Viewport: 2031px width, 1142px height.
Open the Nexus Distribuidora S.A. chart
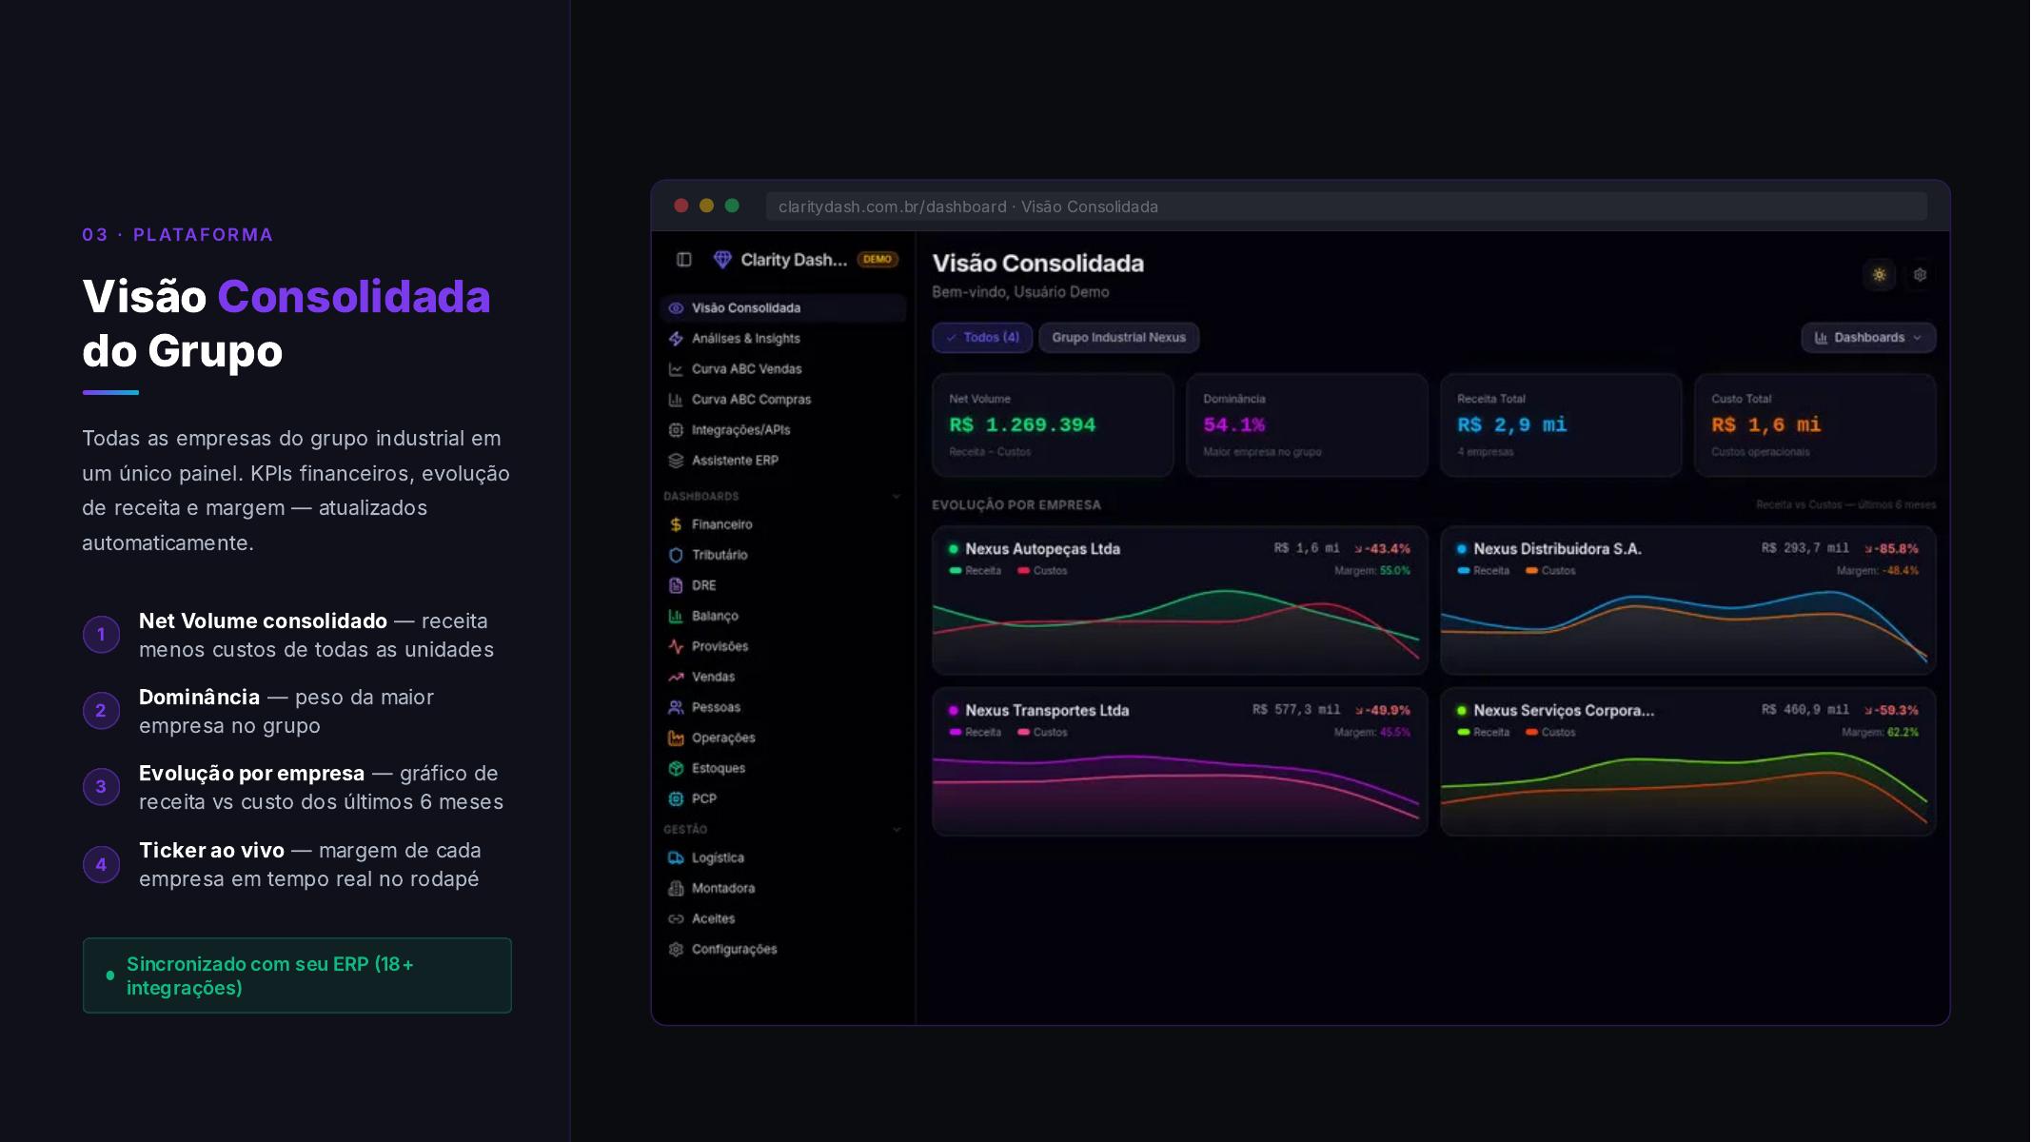pos(1687,600)
